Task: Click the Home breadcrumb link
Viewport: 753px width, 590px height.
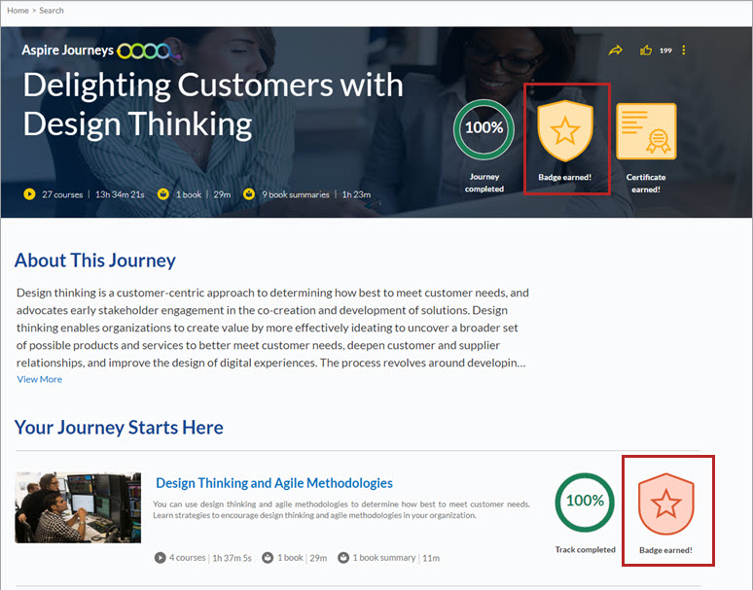Action: click(18, 11)
